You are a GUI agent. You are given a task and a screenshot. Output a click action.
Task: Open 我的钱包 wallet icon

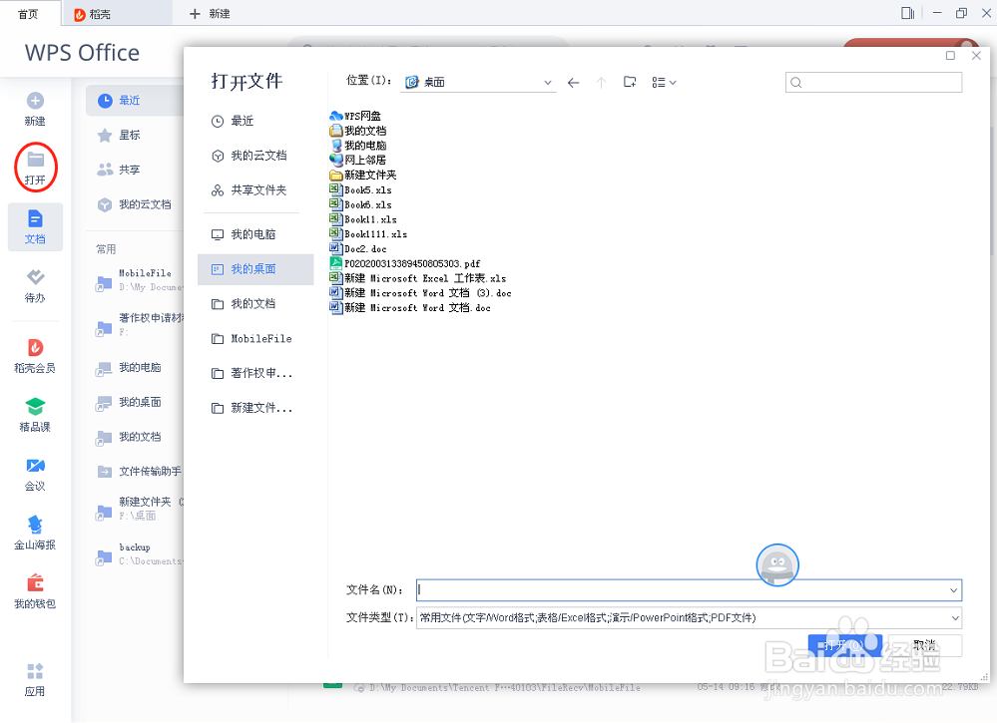click(x=35, y=582)
